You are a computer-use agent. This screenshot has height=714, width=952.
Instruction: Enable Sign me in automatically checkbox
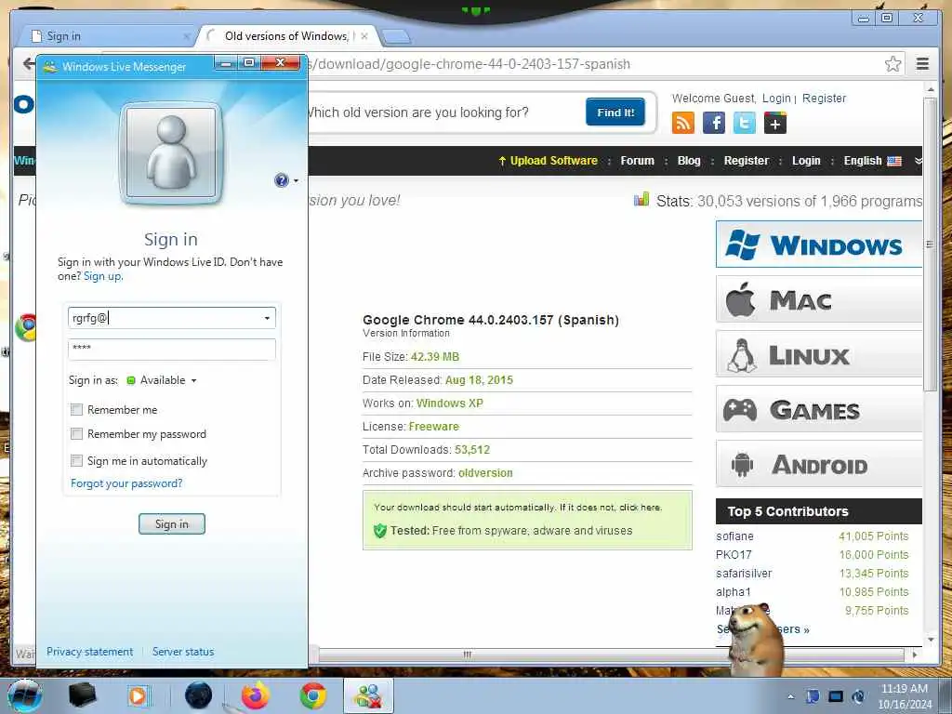click(x=76, y=461)
